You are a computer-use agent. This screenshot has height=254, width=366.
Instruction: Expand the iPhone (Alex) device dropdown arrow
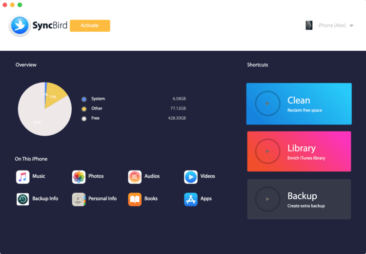(x=351, y=26)
